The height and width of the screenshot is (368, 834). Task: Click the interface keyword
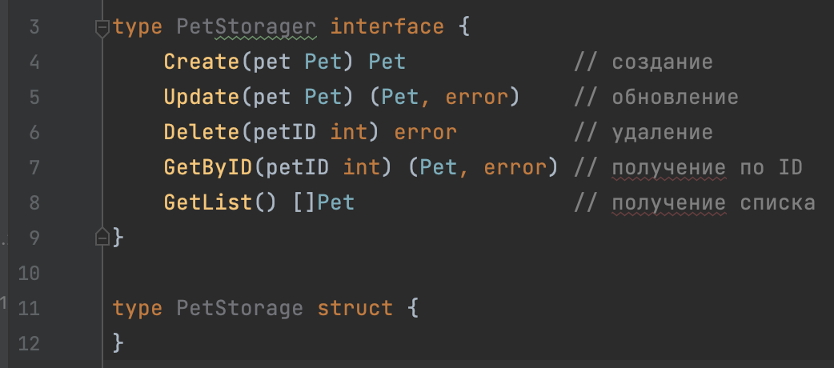point(387,27)
